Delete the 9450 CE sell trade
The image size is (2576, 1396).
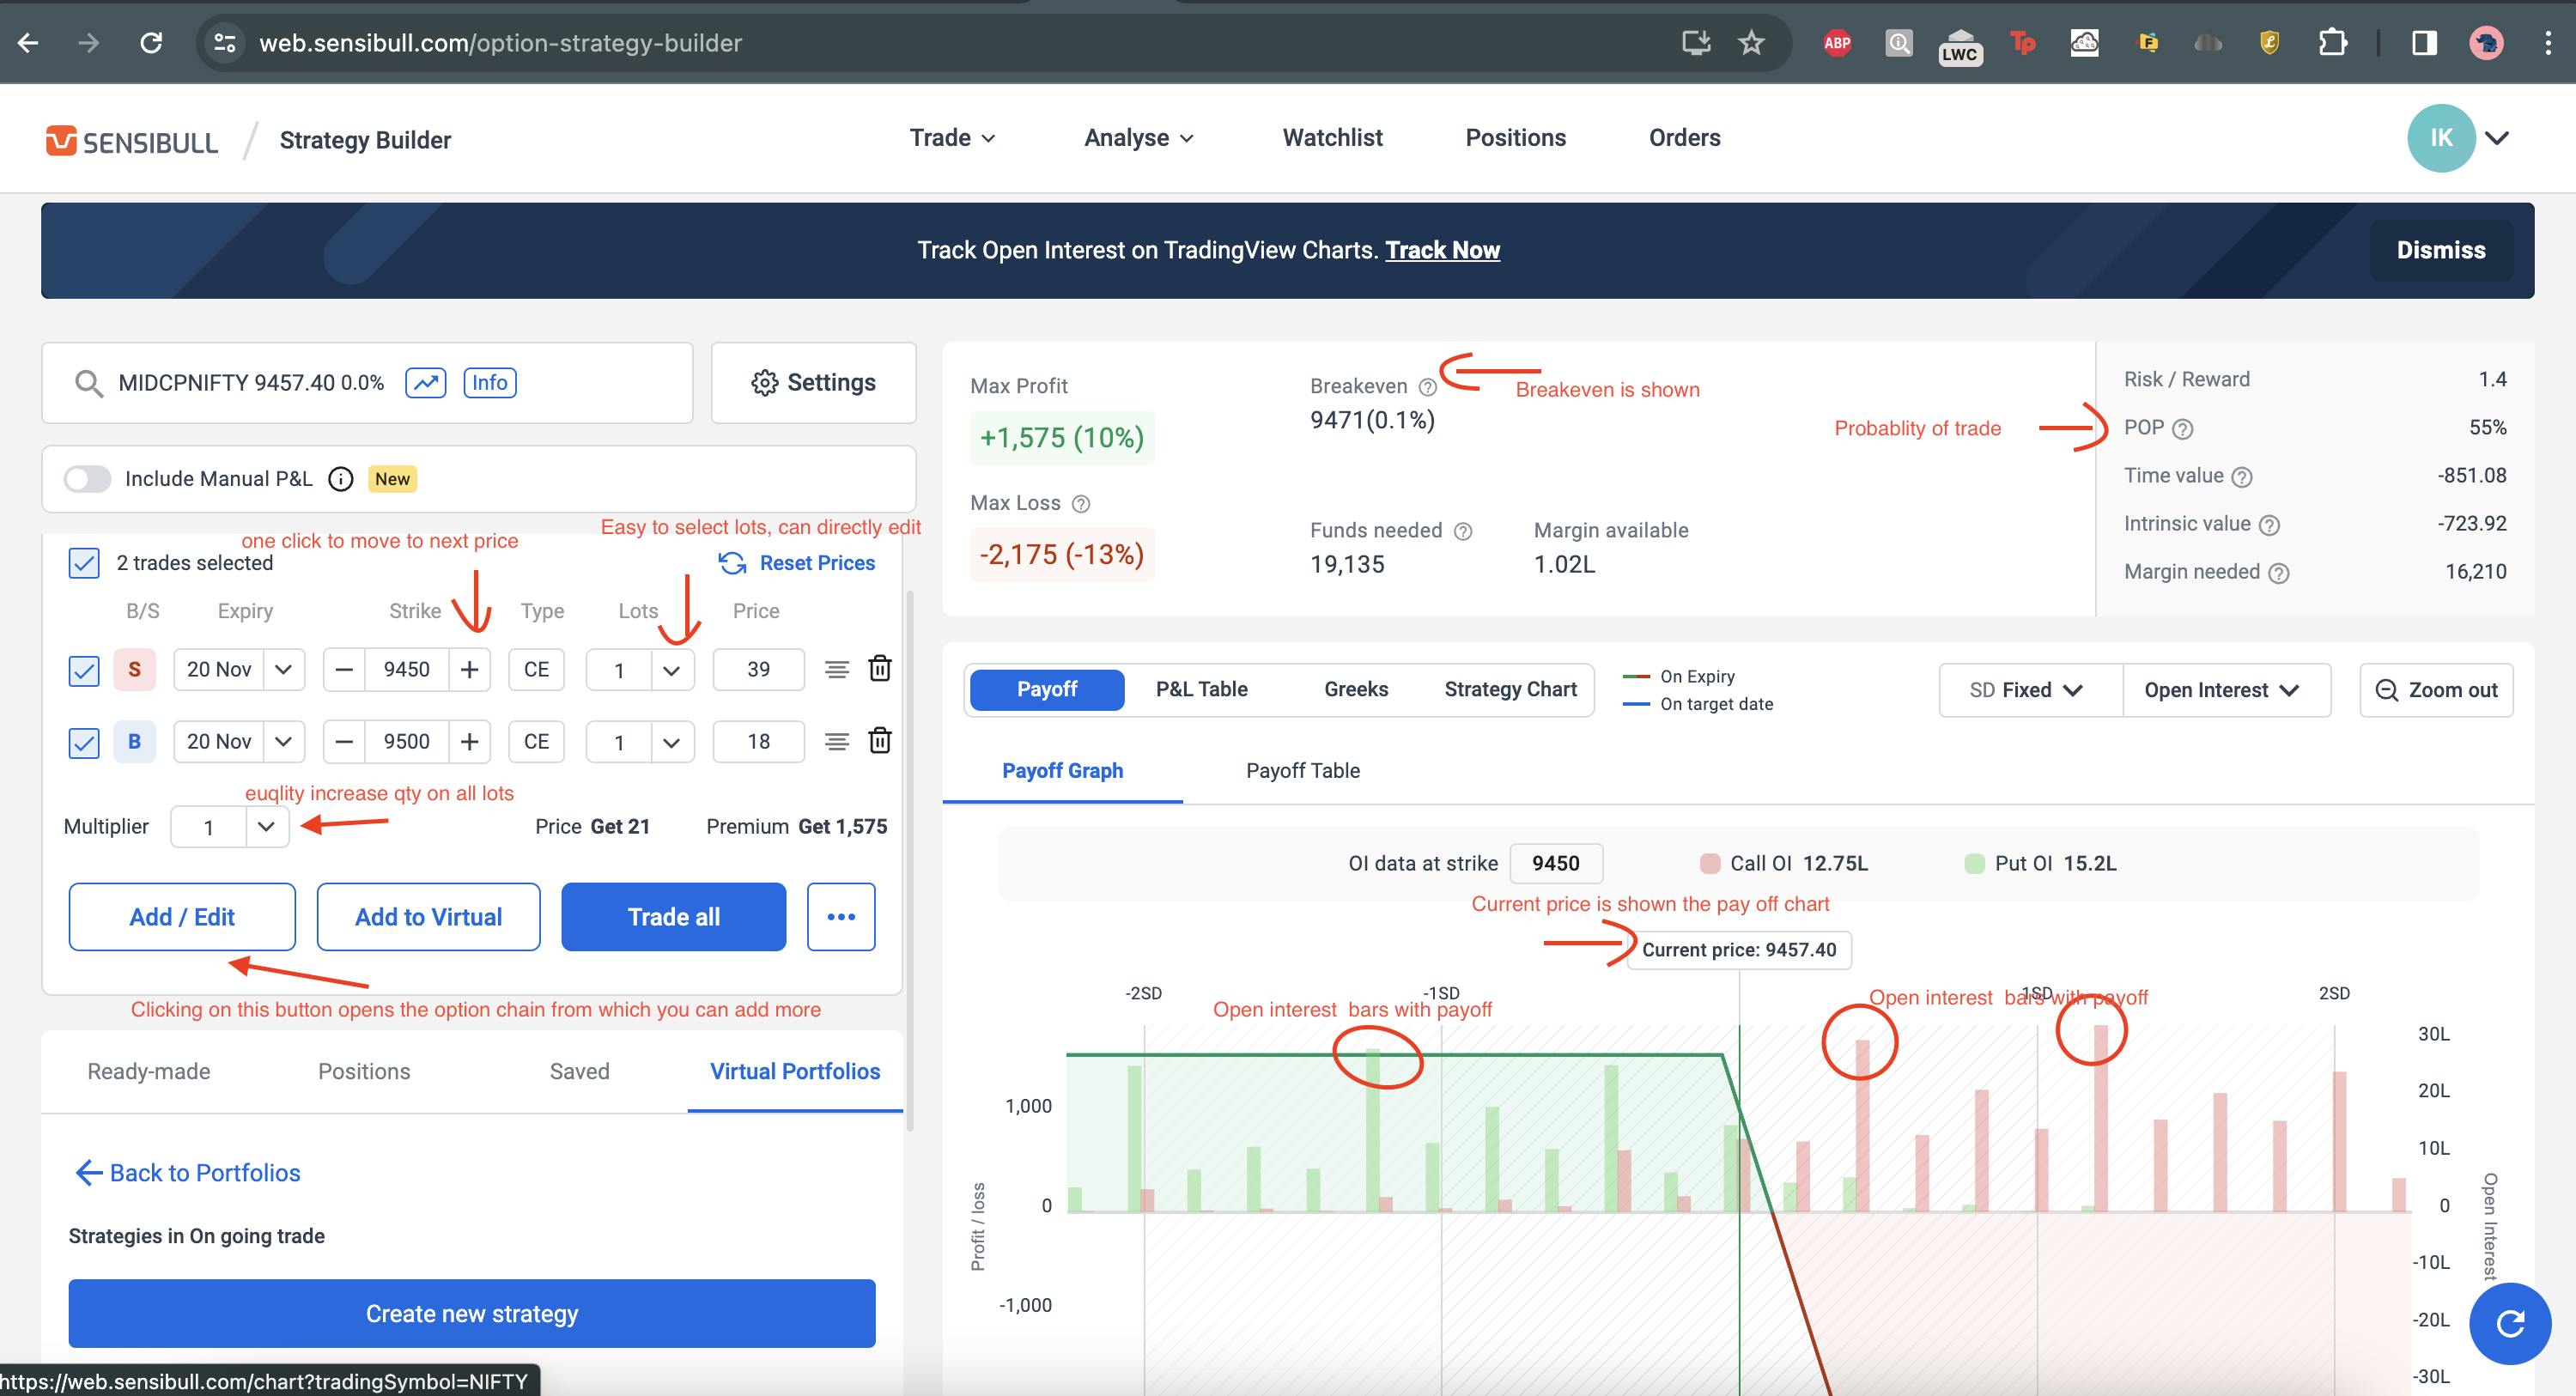pyautogui.click(x=879, y=669)
